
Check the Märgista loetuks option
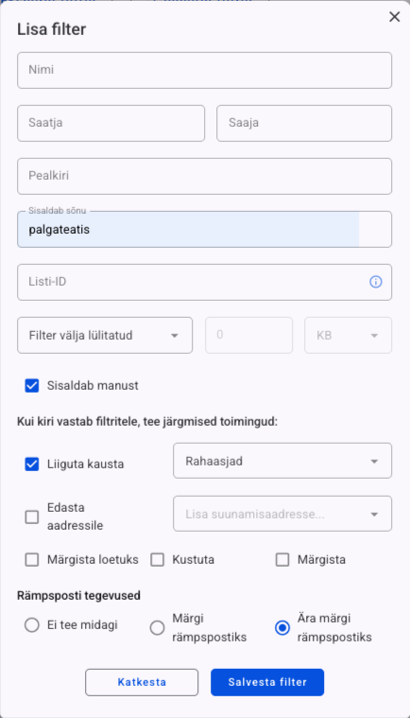(32, 560)
